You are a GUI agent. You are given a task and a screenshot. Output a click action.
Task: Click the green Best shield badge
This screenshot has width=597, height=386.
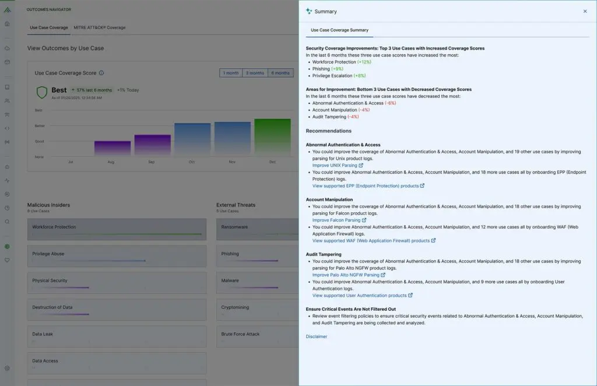click(41, 92)
